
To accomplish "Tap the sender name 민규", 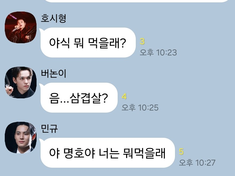I will (49, 129).
